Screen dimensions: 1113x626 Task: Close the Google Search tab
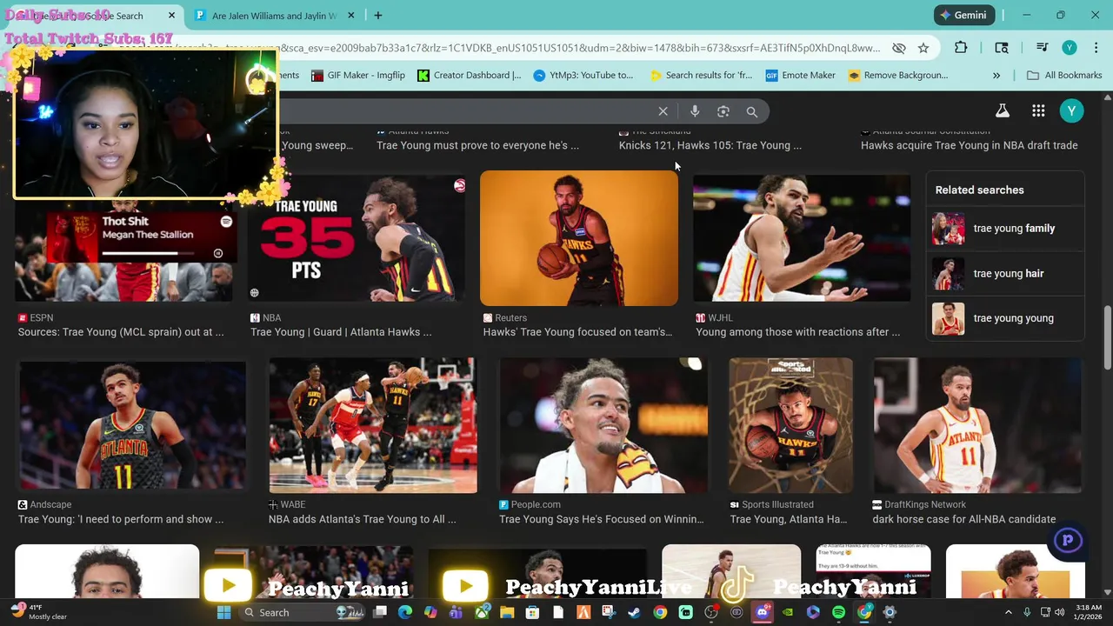(x=171, y=15)
